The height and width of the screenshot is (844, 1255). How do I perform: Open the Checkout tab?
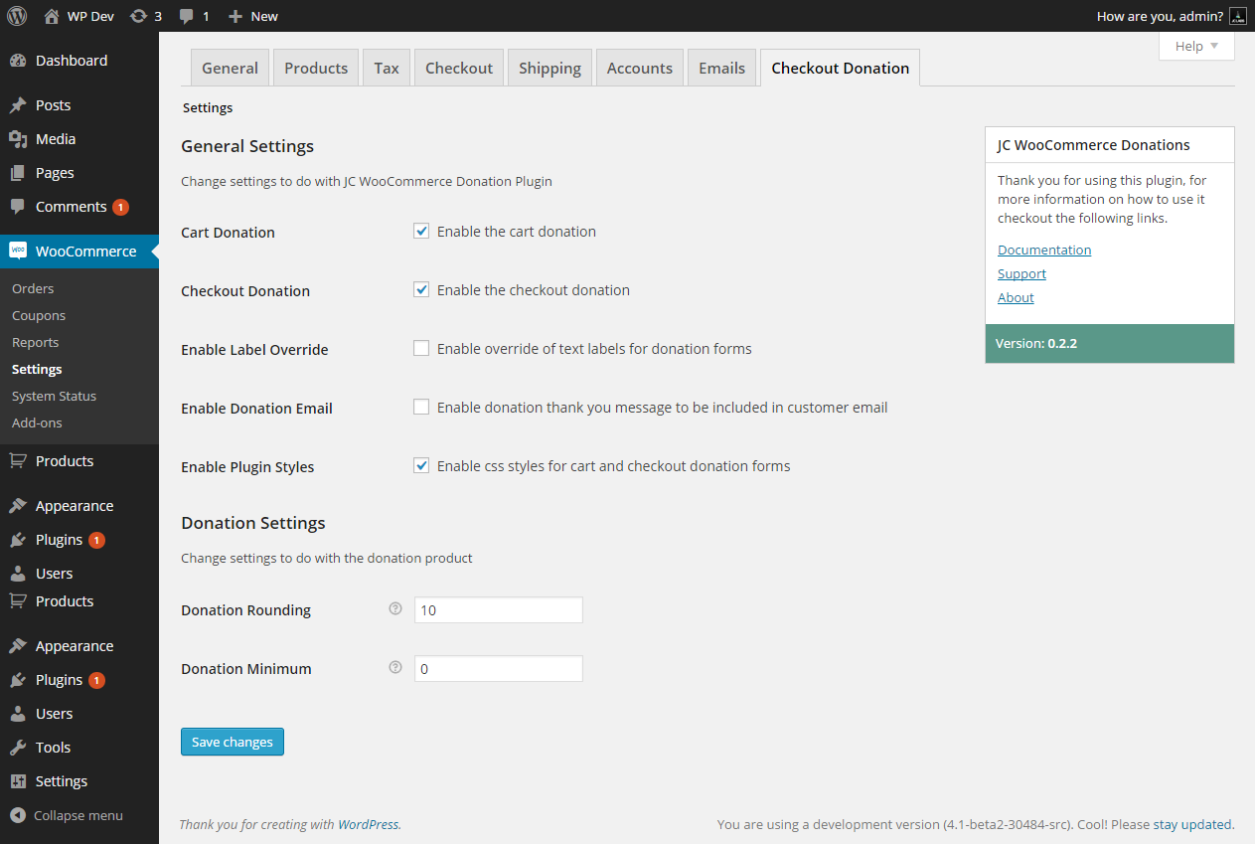[459, 68]
